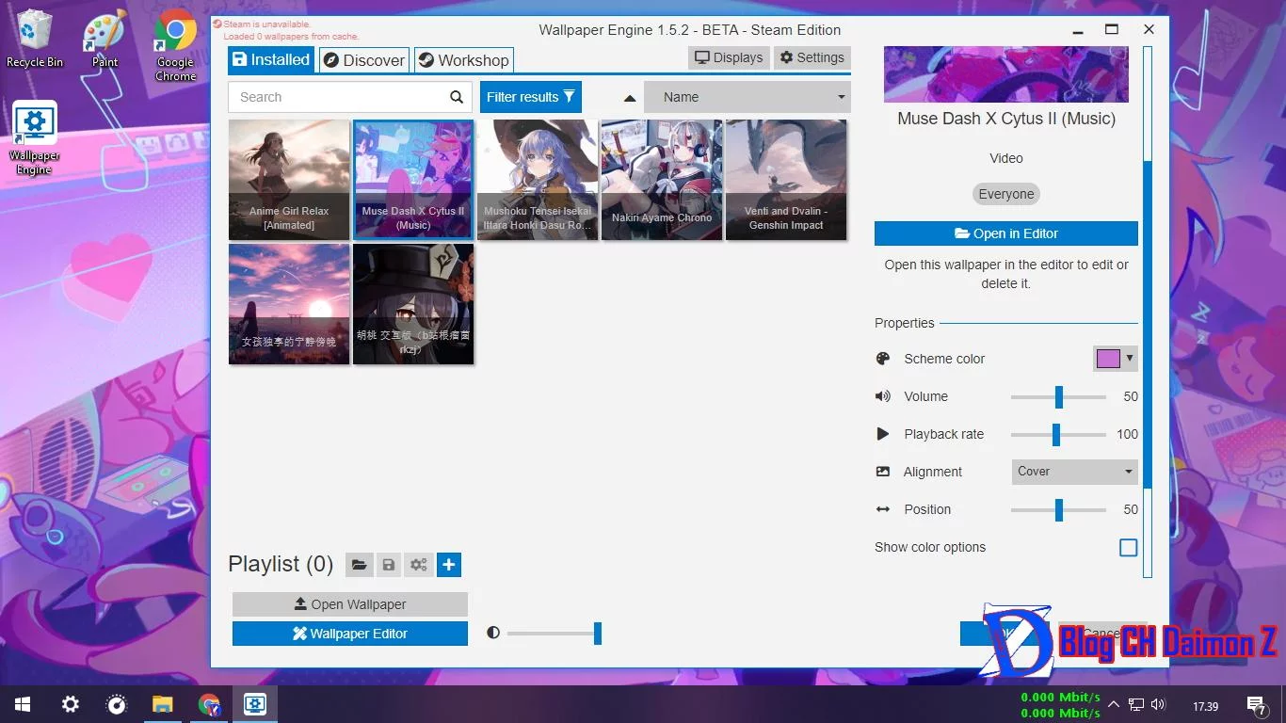Image resolution: width=1286 pixels, height=723 pixels.
Task: Adjust the Position slider
Action: click(x=1058, y=510)
